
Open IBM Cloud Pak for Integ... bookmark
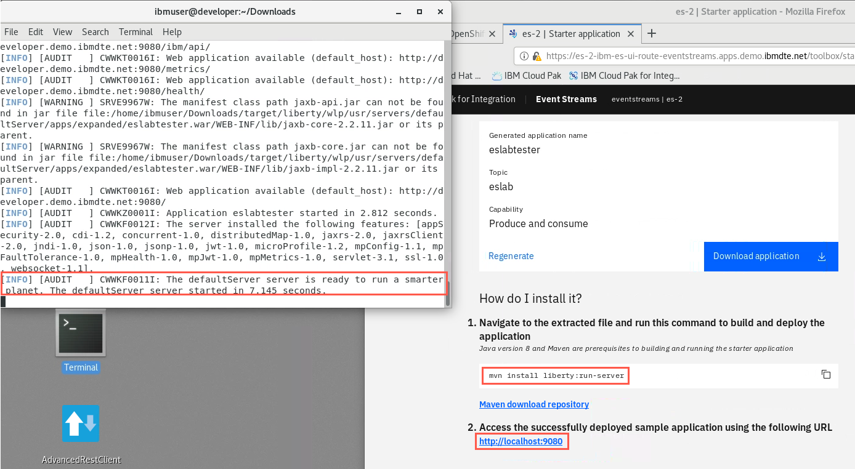[x=624, y=76]
